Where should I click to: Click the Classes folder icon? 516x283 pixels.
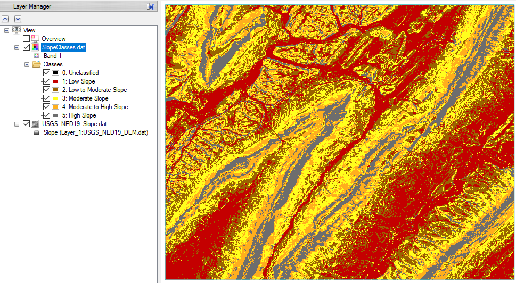(x=36, y=64)
